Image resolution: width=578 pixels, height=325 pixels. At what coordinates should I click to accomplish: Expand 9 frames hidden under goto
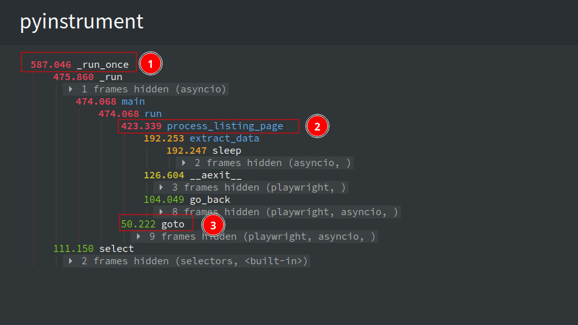point(254,236)
